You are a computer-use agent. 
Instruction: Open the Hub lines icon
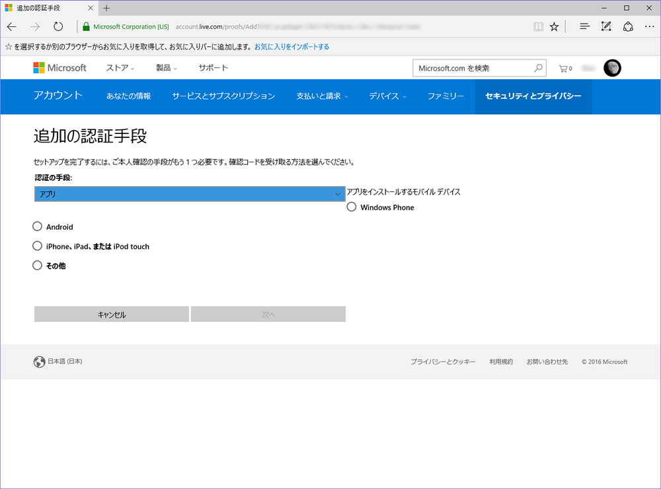click(584, 26)
